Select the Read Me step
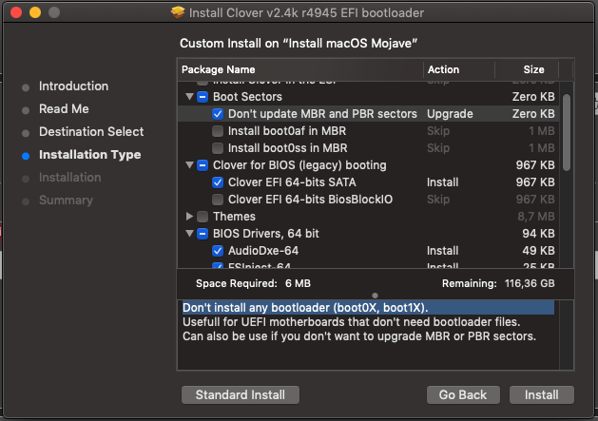This screenshot has width=598, height=421. tap(64, 109)
